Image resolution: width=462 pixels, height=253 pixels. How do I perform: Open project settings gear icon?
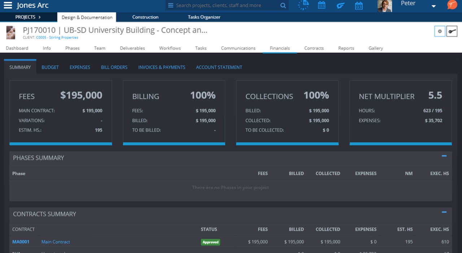pos(440,31)
